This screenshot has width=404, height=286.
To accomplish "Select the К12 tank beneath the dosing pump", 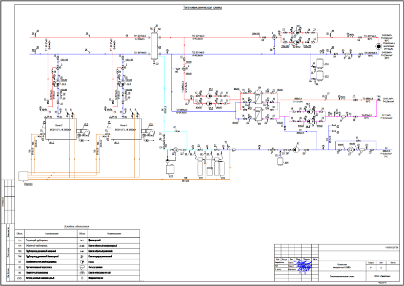I will 170,169.
